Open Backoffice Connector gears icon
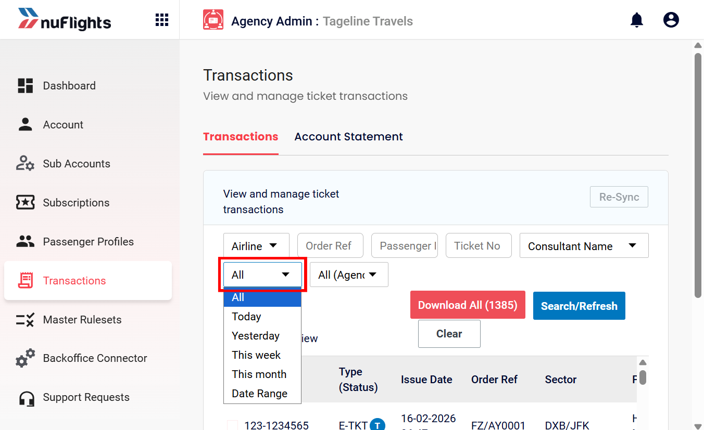 [25, 358]
